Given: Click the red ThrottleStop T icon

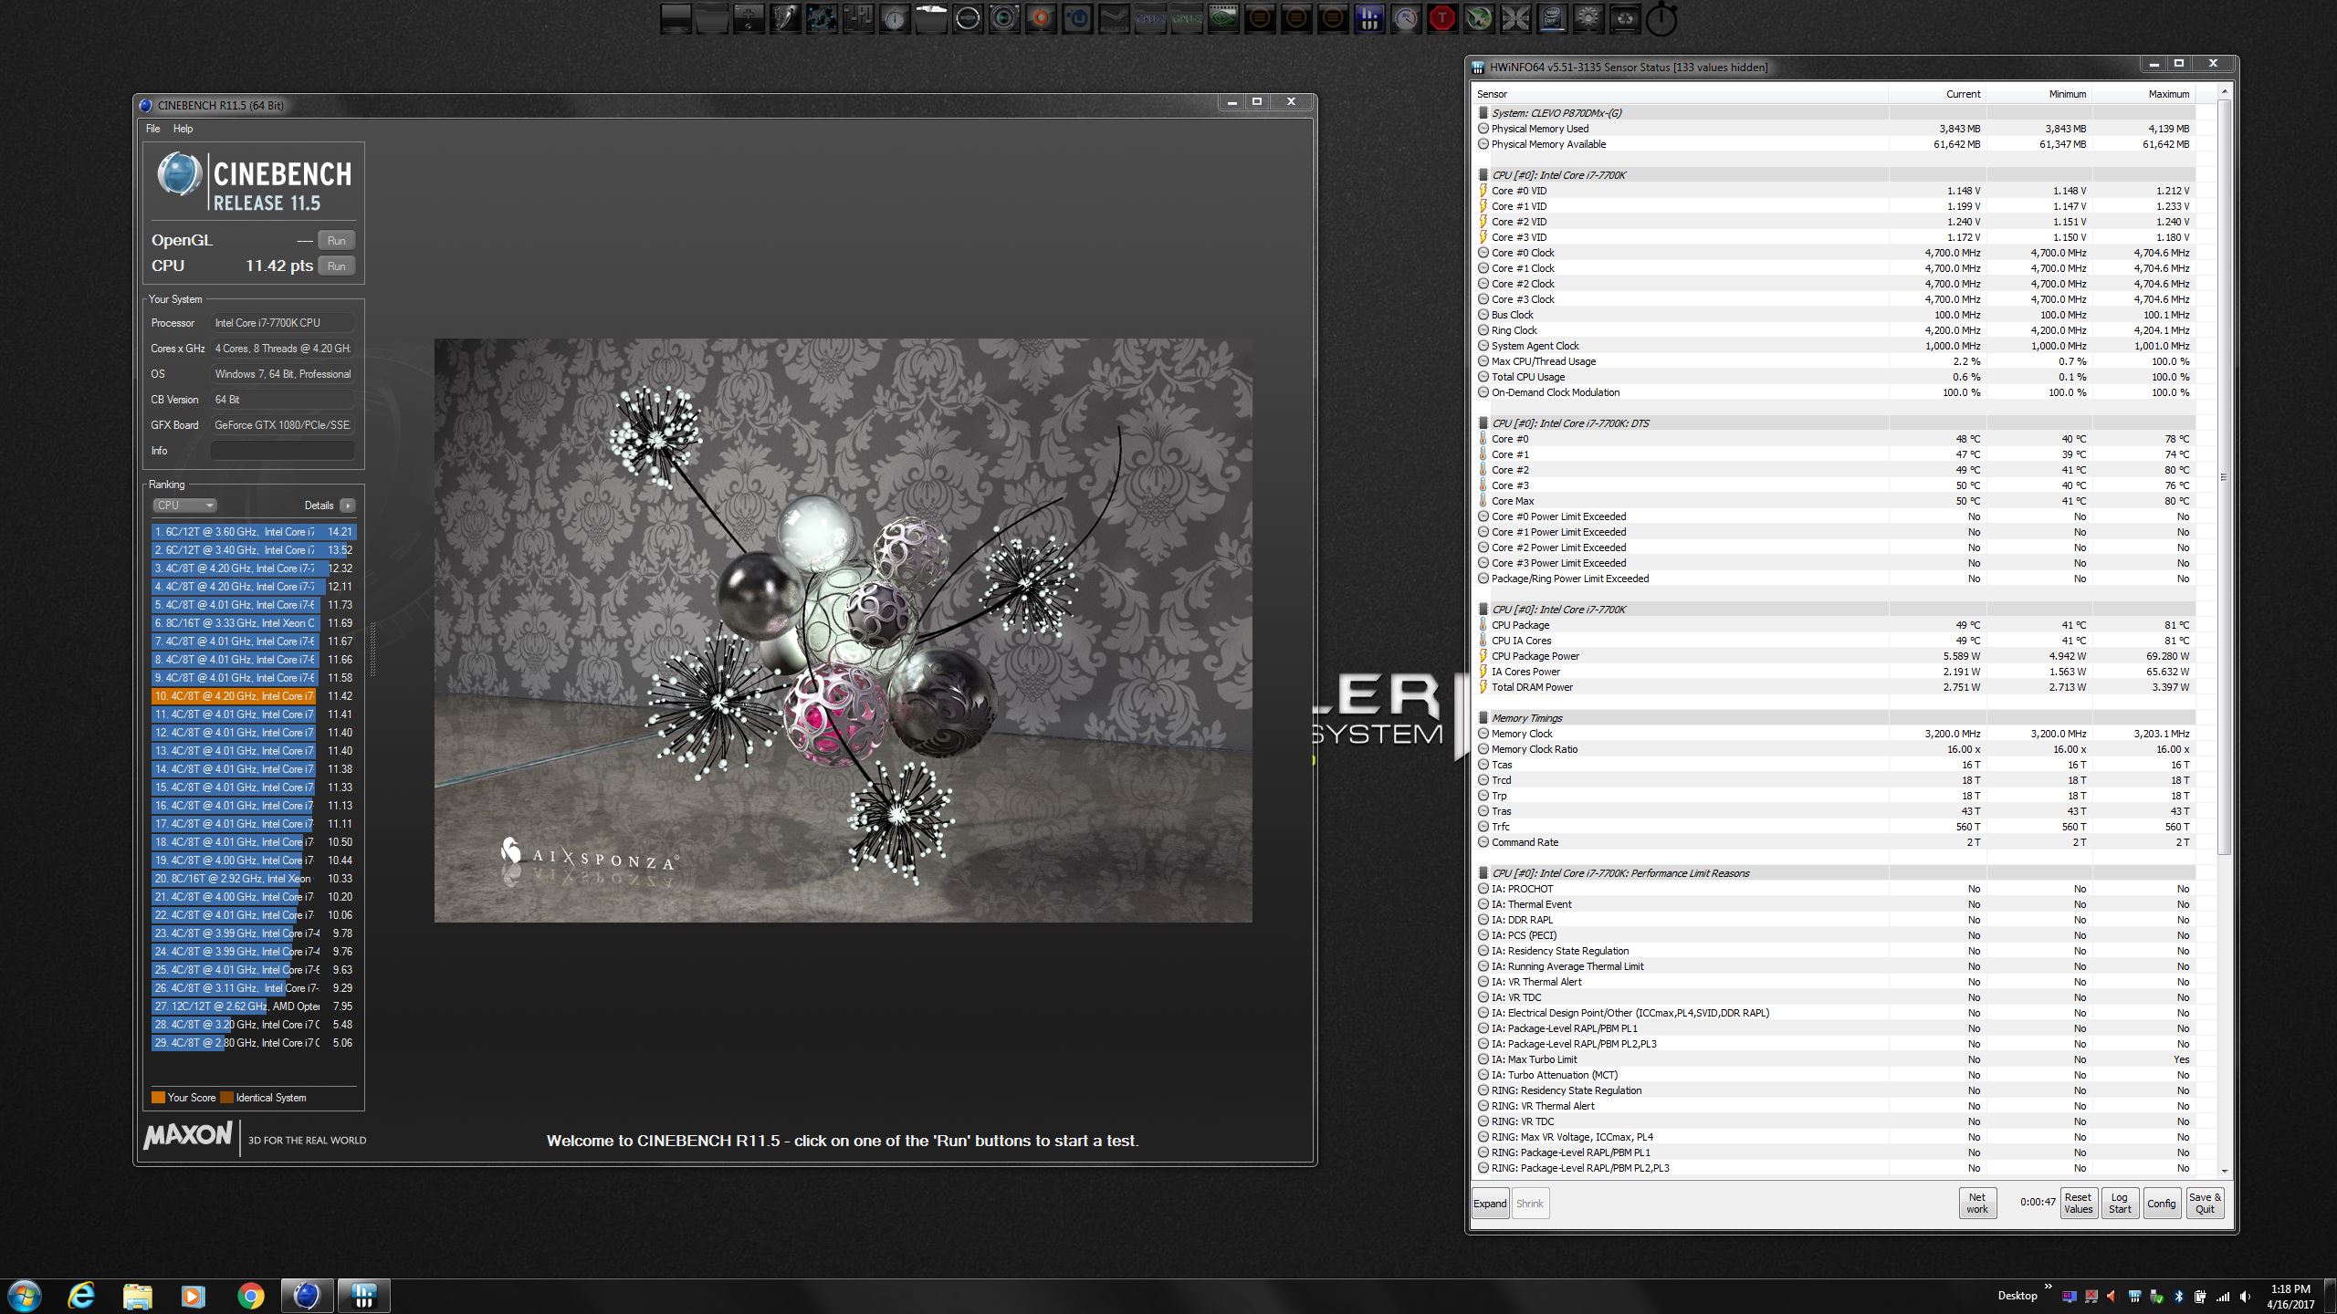Looking at the screenshot, I should [x=1442, y=18].
